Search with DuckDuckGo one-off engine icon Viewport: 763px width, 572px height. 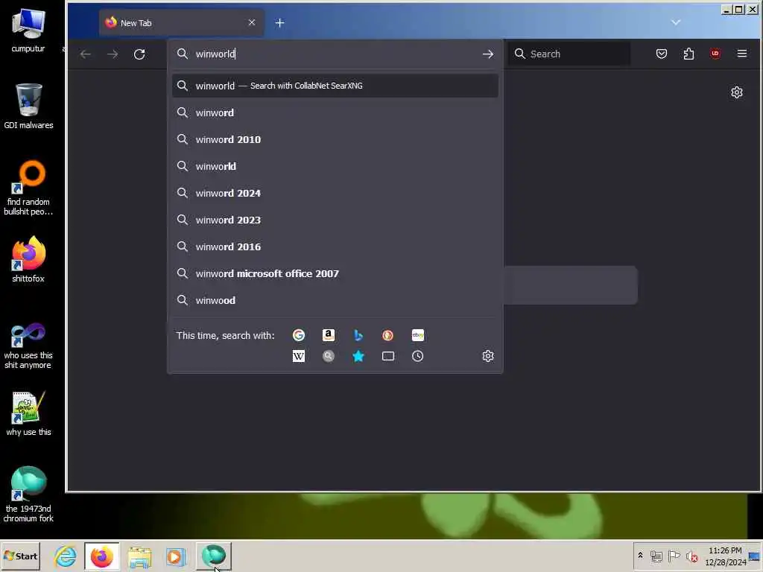(387, 335)
